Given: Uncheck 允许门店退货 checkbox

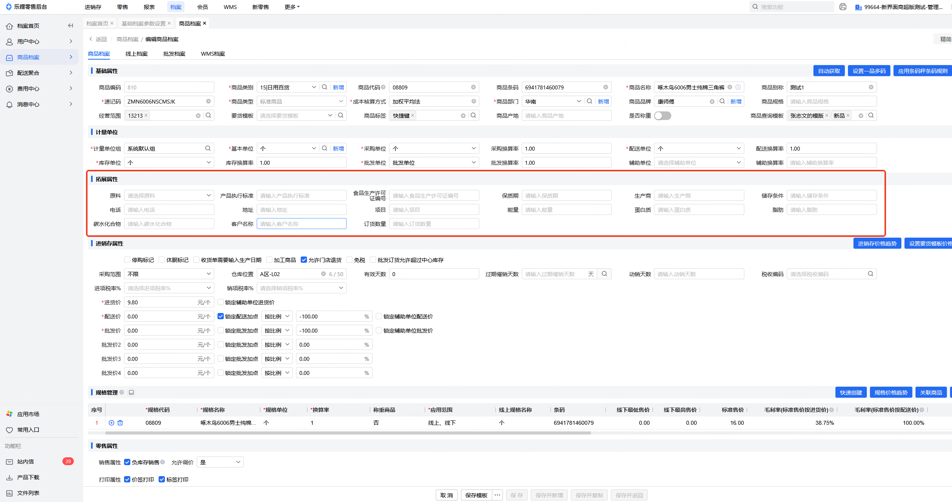Looking at the screenshot, I should tap(304, 260).
